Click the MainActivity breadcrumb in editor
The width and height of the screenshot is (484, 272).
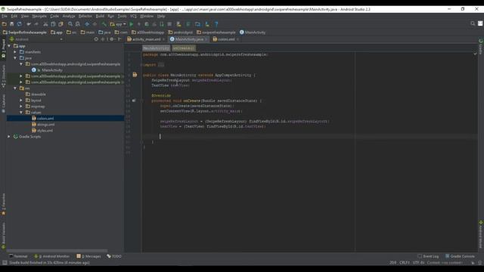(157, 48)
